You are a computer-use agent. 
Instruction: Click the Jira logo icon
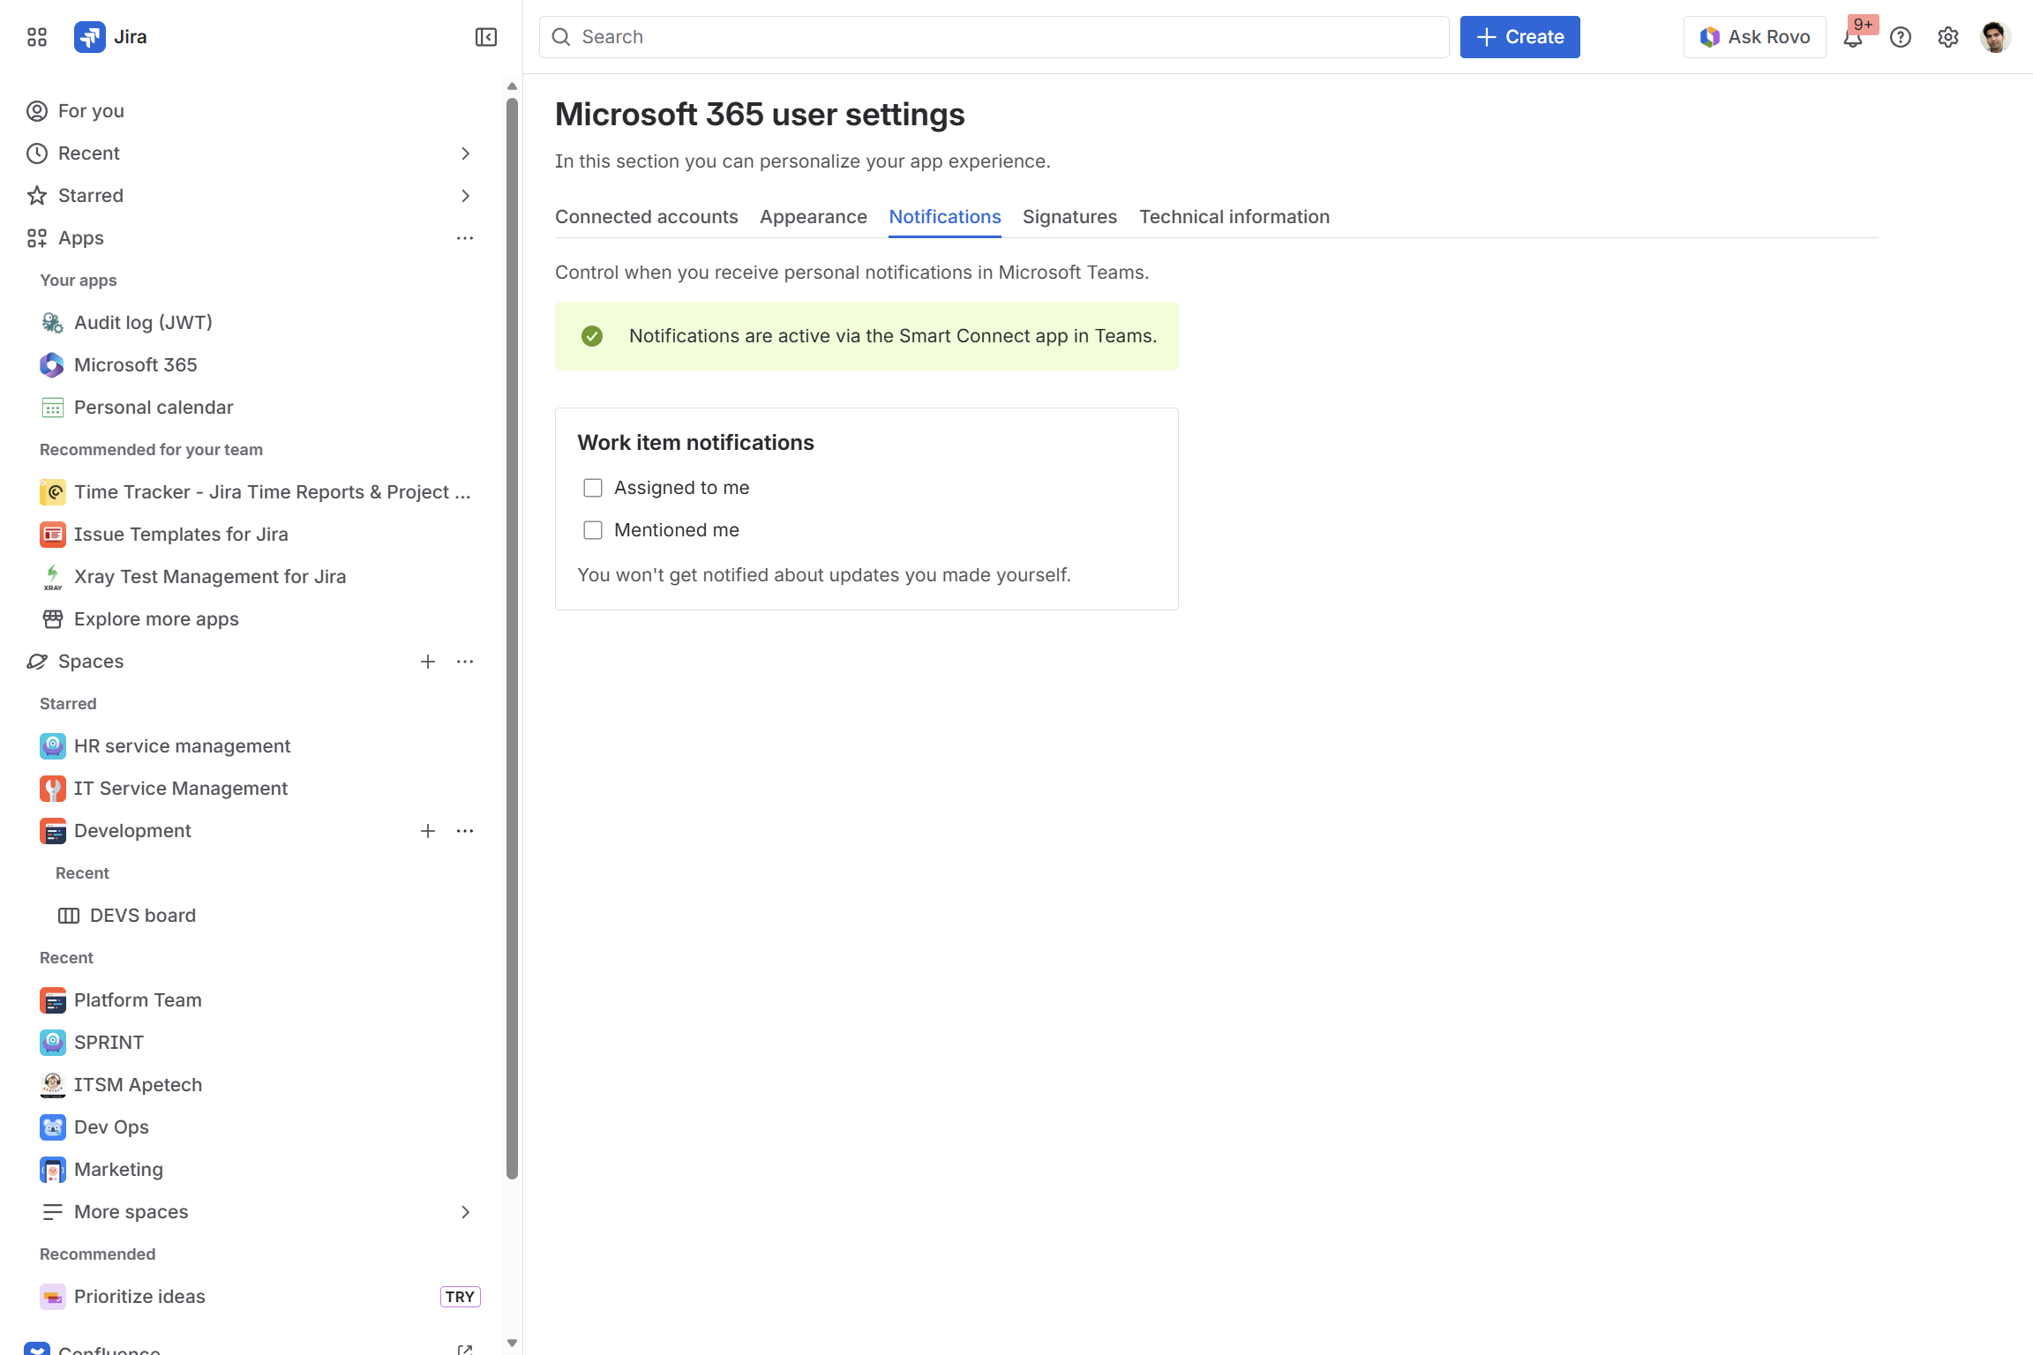pos(90,37)
